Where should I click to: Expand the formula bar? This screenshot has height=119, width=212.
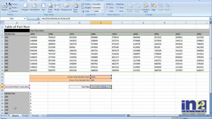pyautogui.click(x=211, y=19)
